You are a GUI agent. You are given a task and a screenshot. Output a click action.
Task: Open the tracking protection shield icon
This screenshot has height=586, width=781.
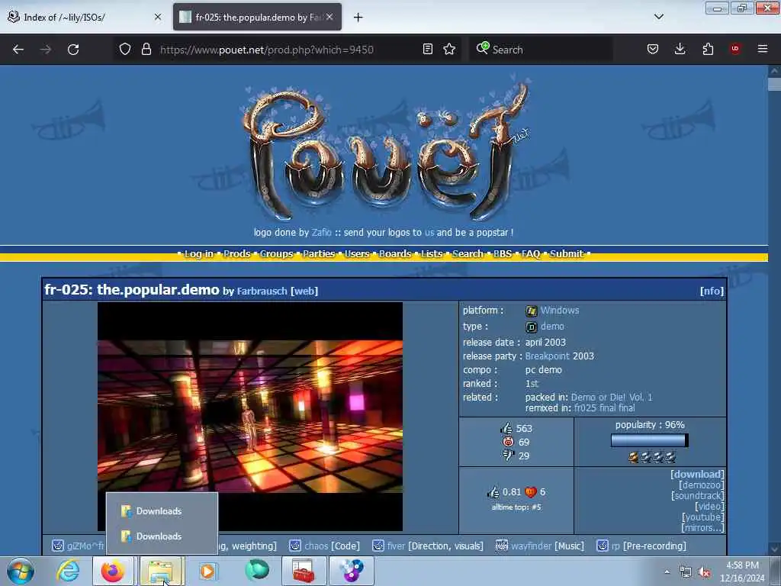tap(125, 50)
